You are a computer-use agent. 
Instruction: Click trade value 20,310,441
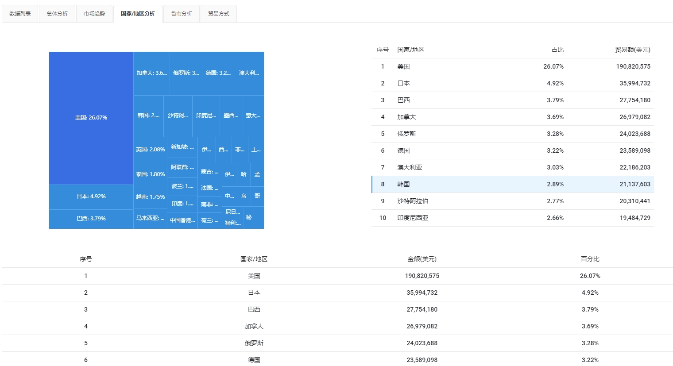[x=635, y=201]
